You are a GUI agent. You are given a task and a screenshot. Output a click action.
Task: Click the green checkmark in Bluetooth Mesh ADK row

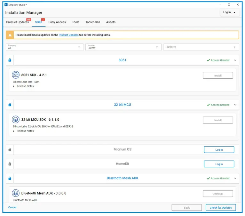(208, 178)
